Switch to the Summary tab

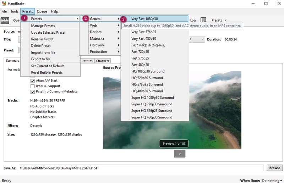tap(12, 61)
